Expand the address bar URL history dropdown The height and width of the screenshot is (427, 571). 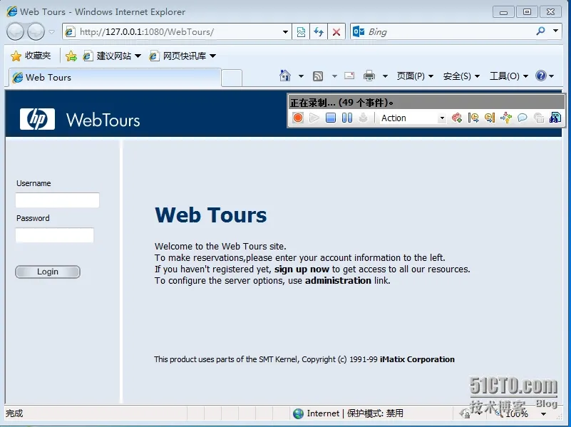[285, 32]
